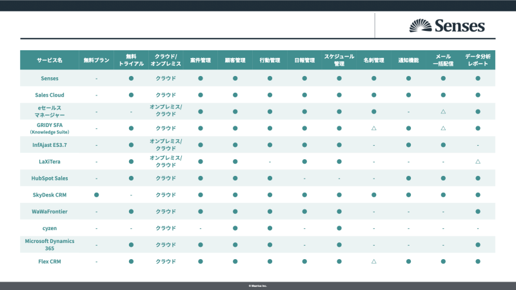516x290 pixels.
Task: Click the dot in LaXiTera row's 日報管理 column
Action: coord(304,162)
